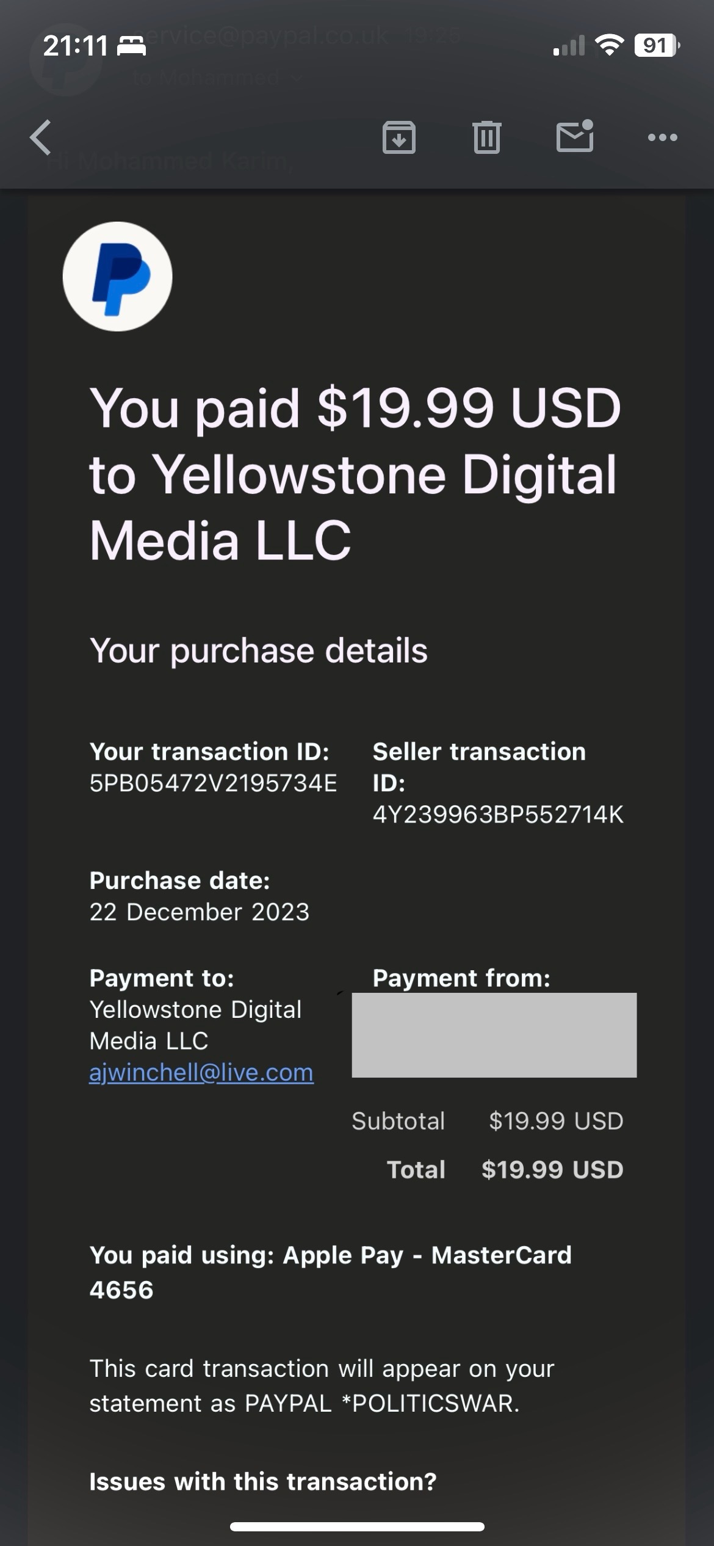Tap the transaction ID 5PB05472V2195734E
This screenshot has height=1546, width=714.
(x=213, y=783)
